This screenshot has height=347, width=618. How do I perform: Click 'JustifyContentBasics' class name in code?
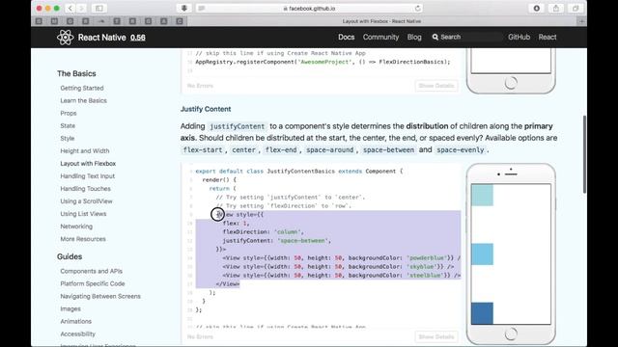click(x=300, y=172)
